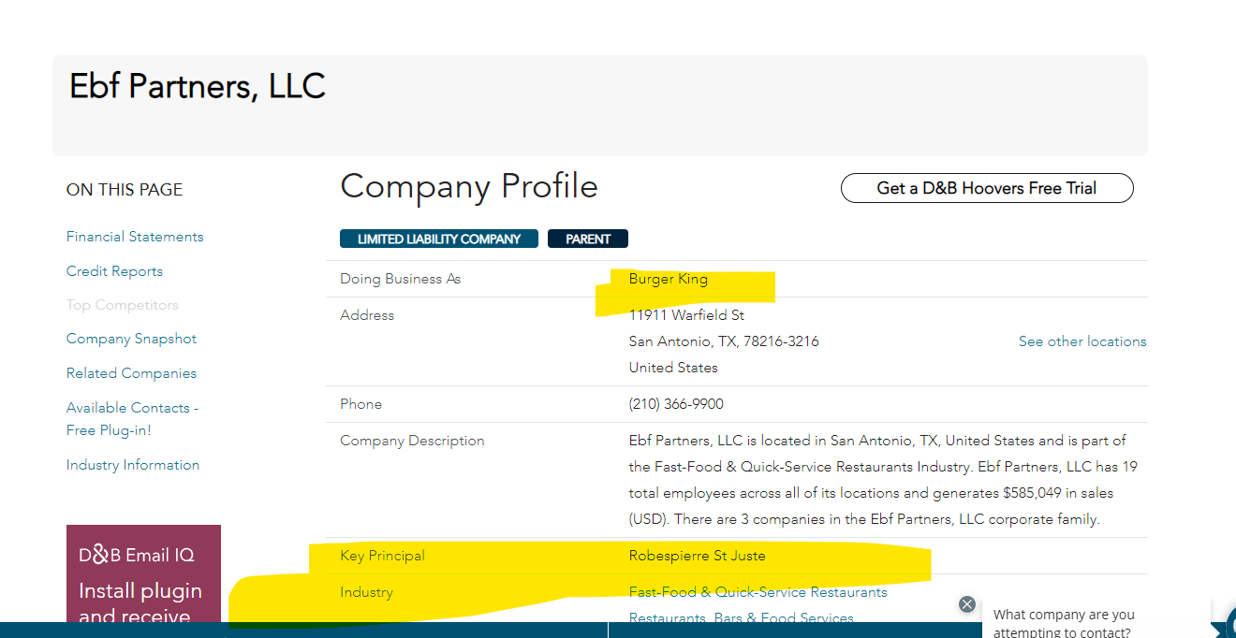
Task: Open Financial Statements section link
Action: pos(135,237)
